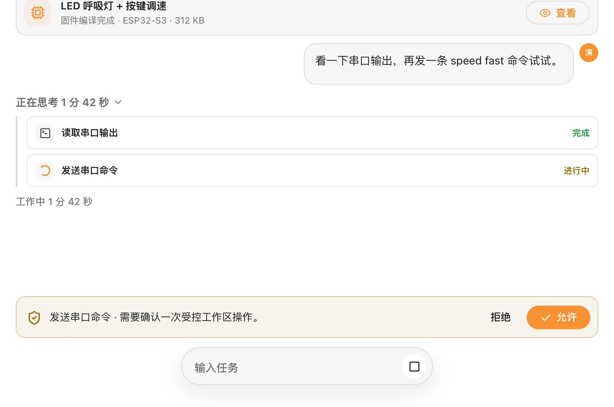Click the 工作中 1 分 42 秒 timer text
The width and height of the screenshot is (614, 407).
tap(54, 202)
